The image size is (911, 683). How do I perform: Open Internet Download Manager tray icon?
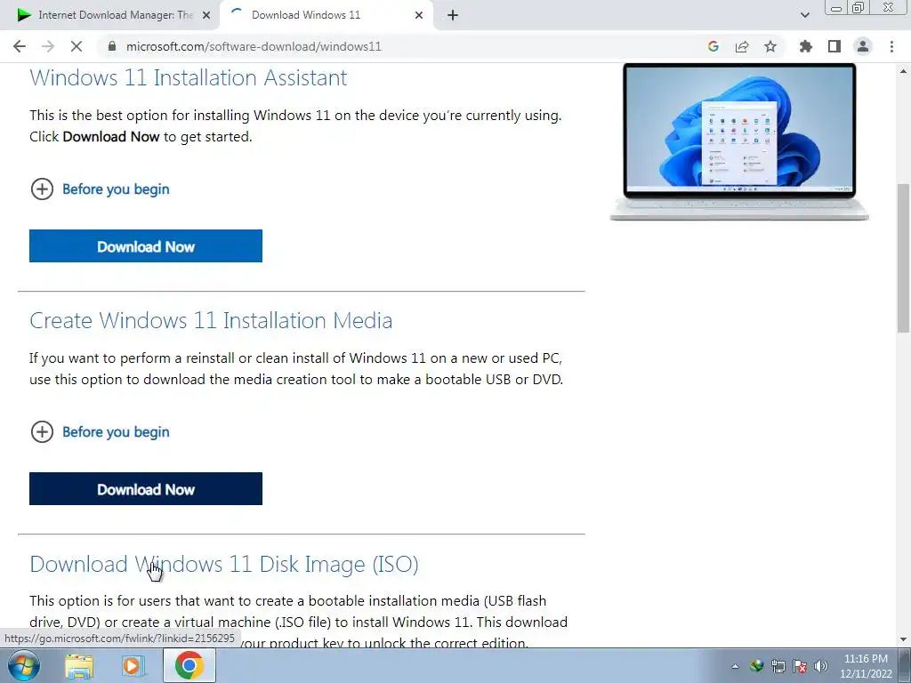[x=756, y=666]
